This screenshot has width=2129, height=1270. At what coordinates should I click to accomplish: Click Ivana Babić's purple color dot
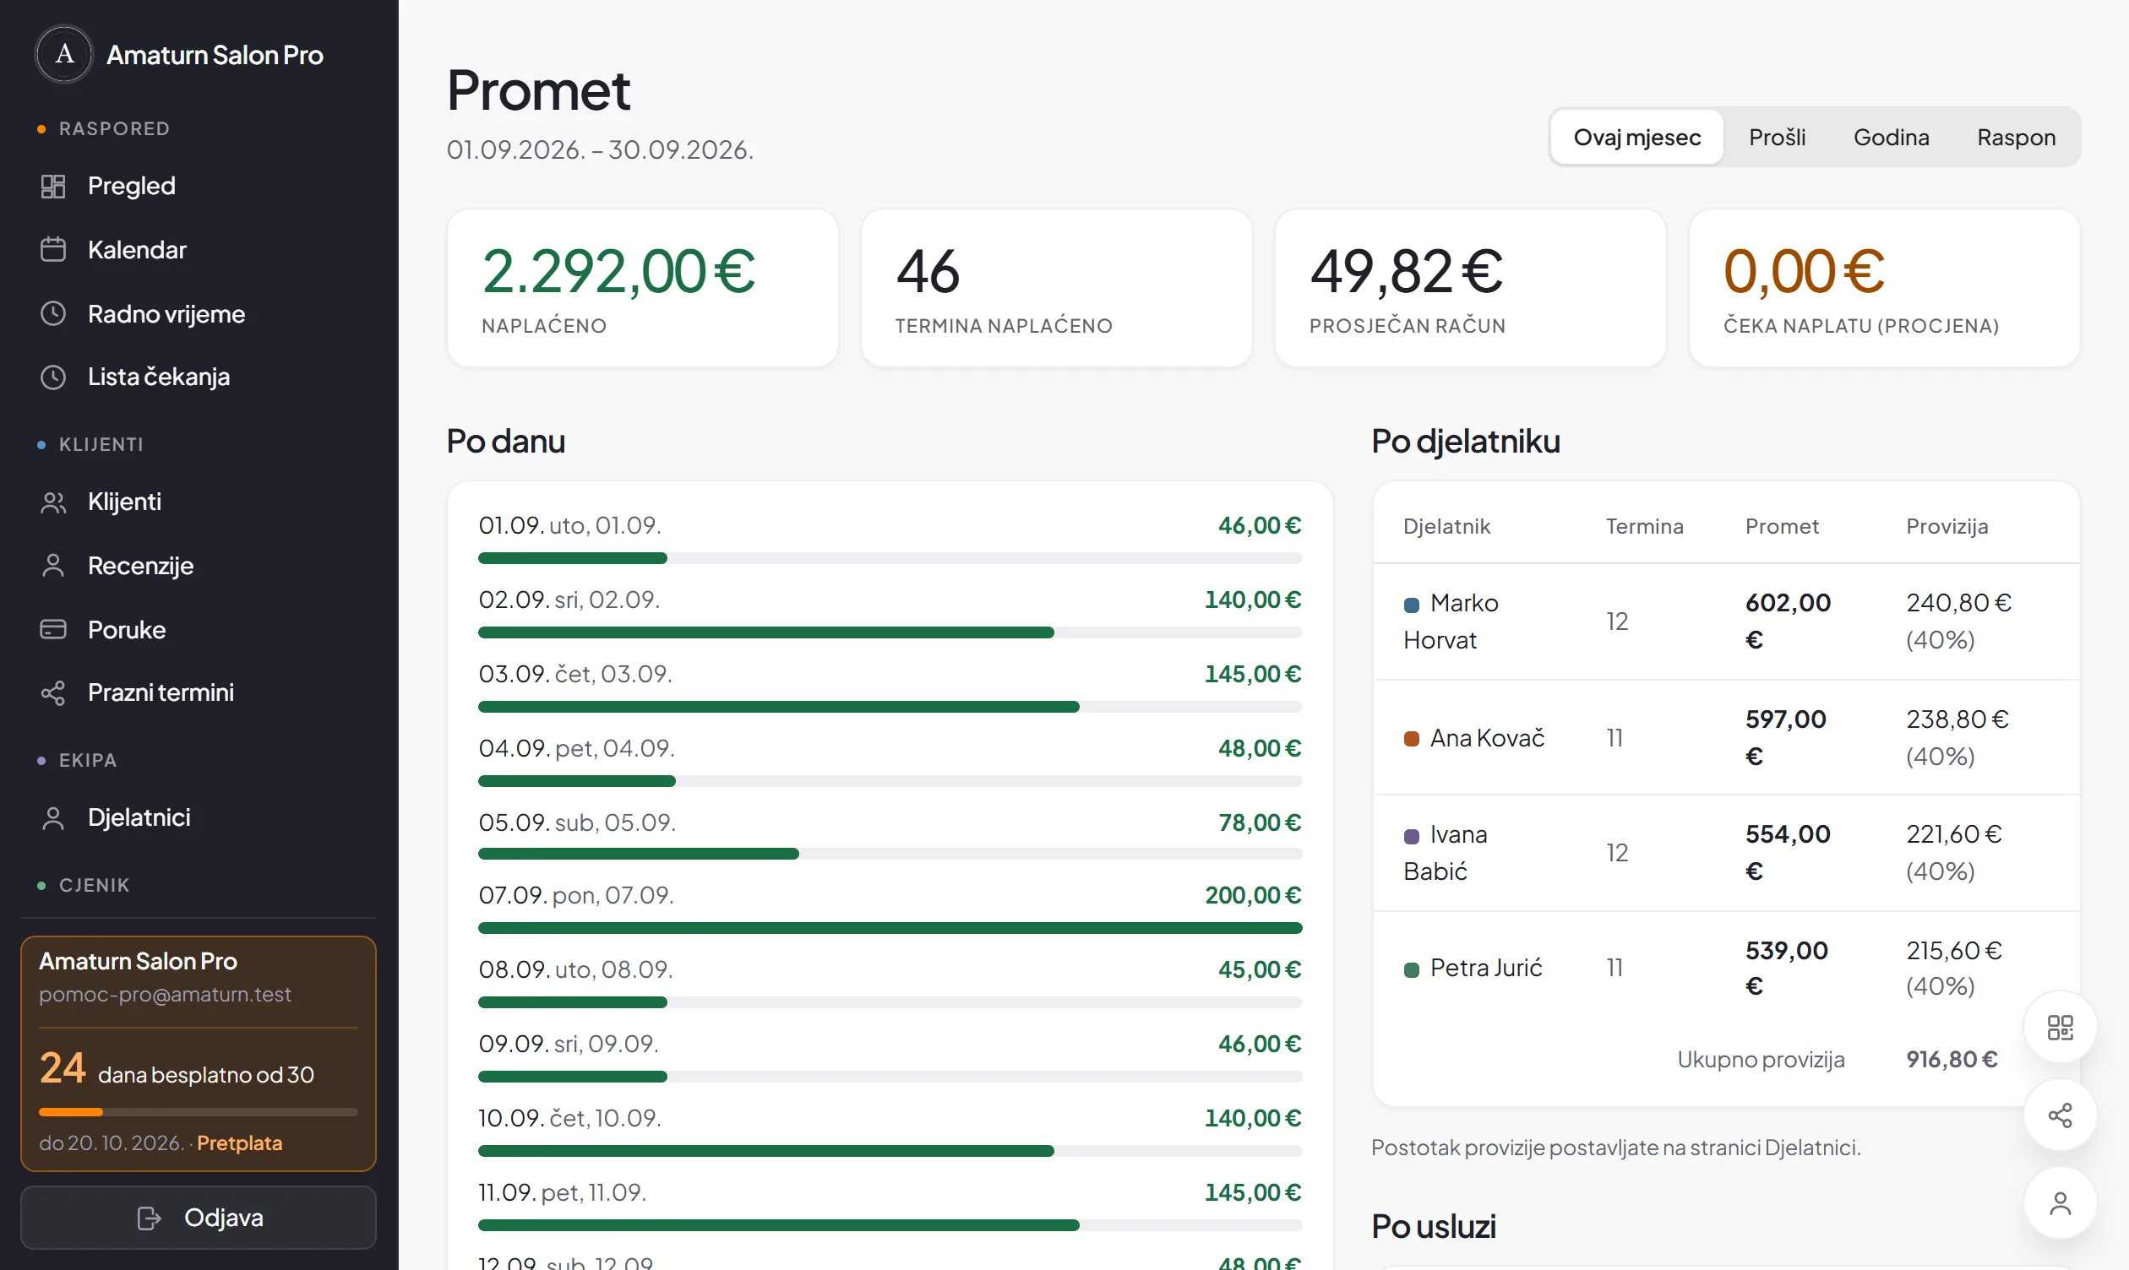1412,836
